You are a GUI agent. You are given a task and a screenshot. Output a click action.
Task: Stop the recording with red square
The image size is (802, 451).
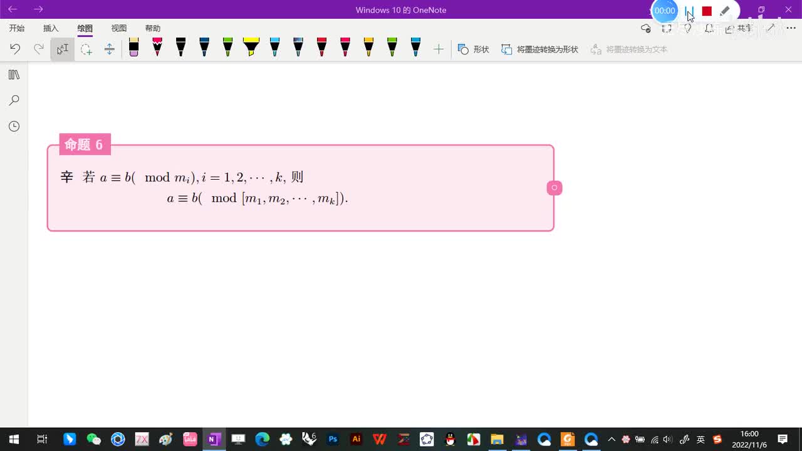pyautogui.click(x=707, y=11)
